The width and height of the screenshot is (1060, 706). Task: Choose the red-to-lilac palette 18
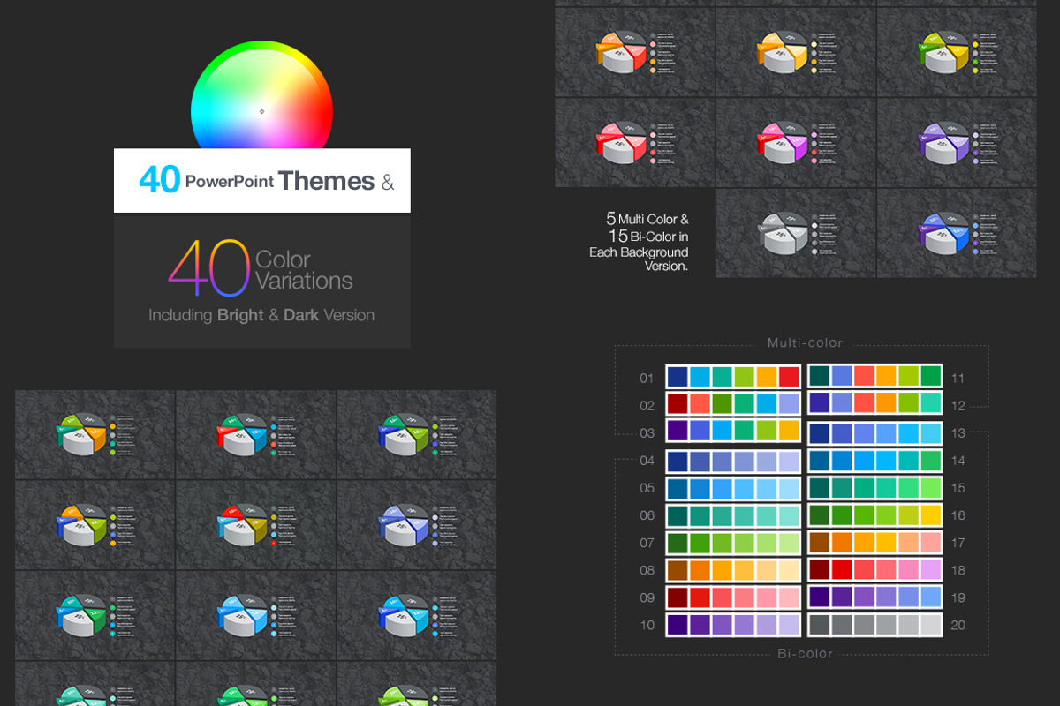click(x=875, y=570)
